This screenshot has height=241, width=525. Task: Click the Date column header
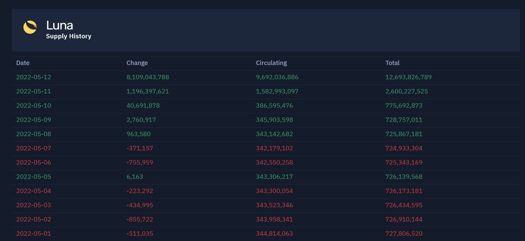23,63
